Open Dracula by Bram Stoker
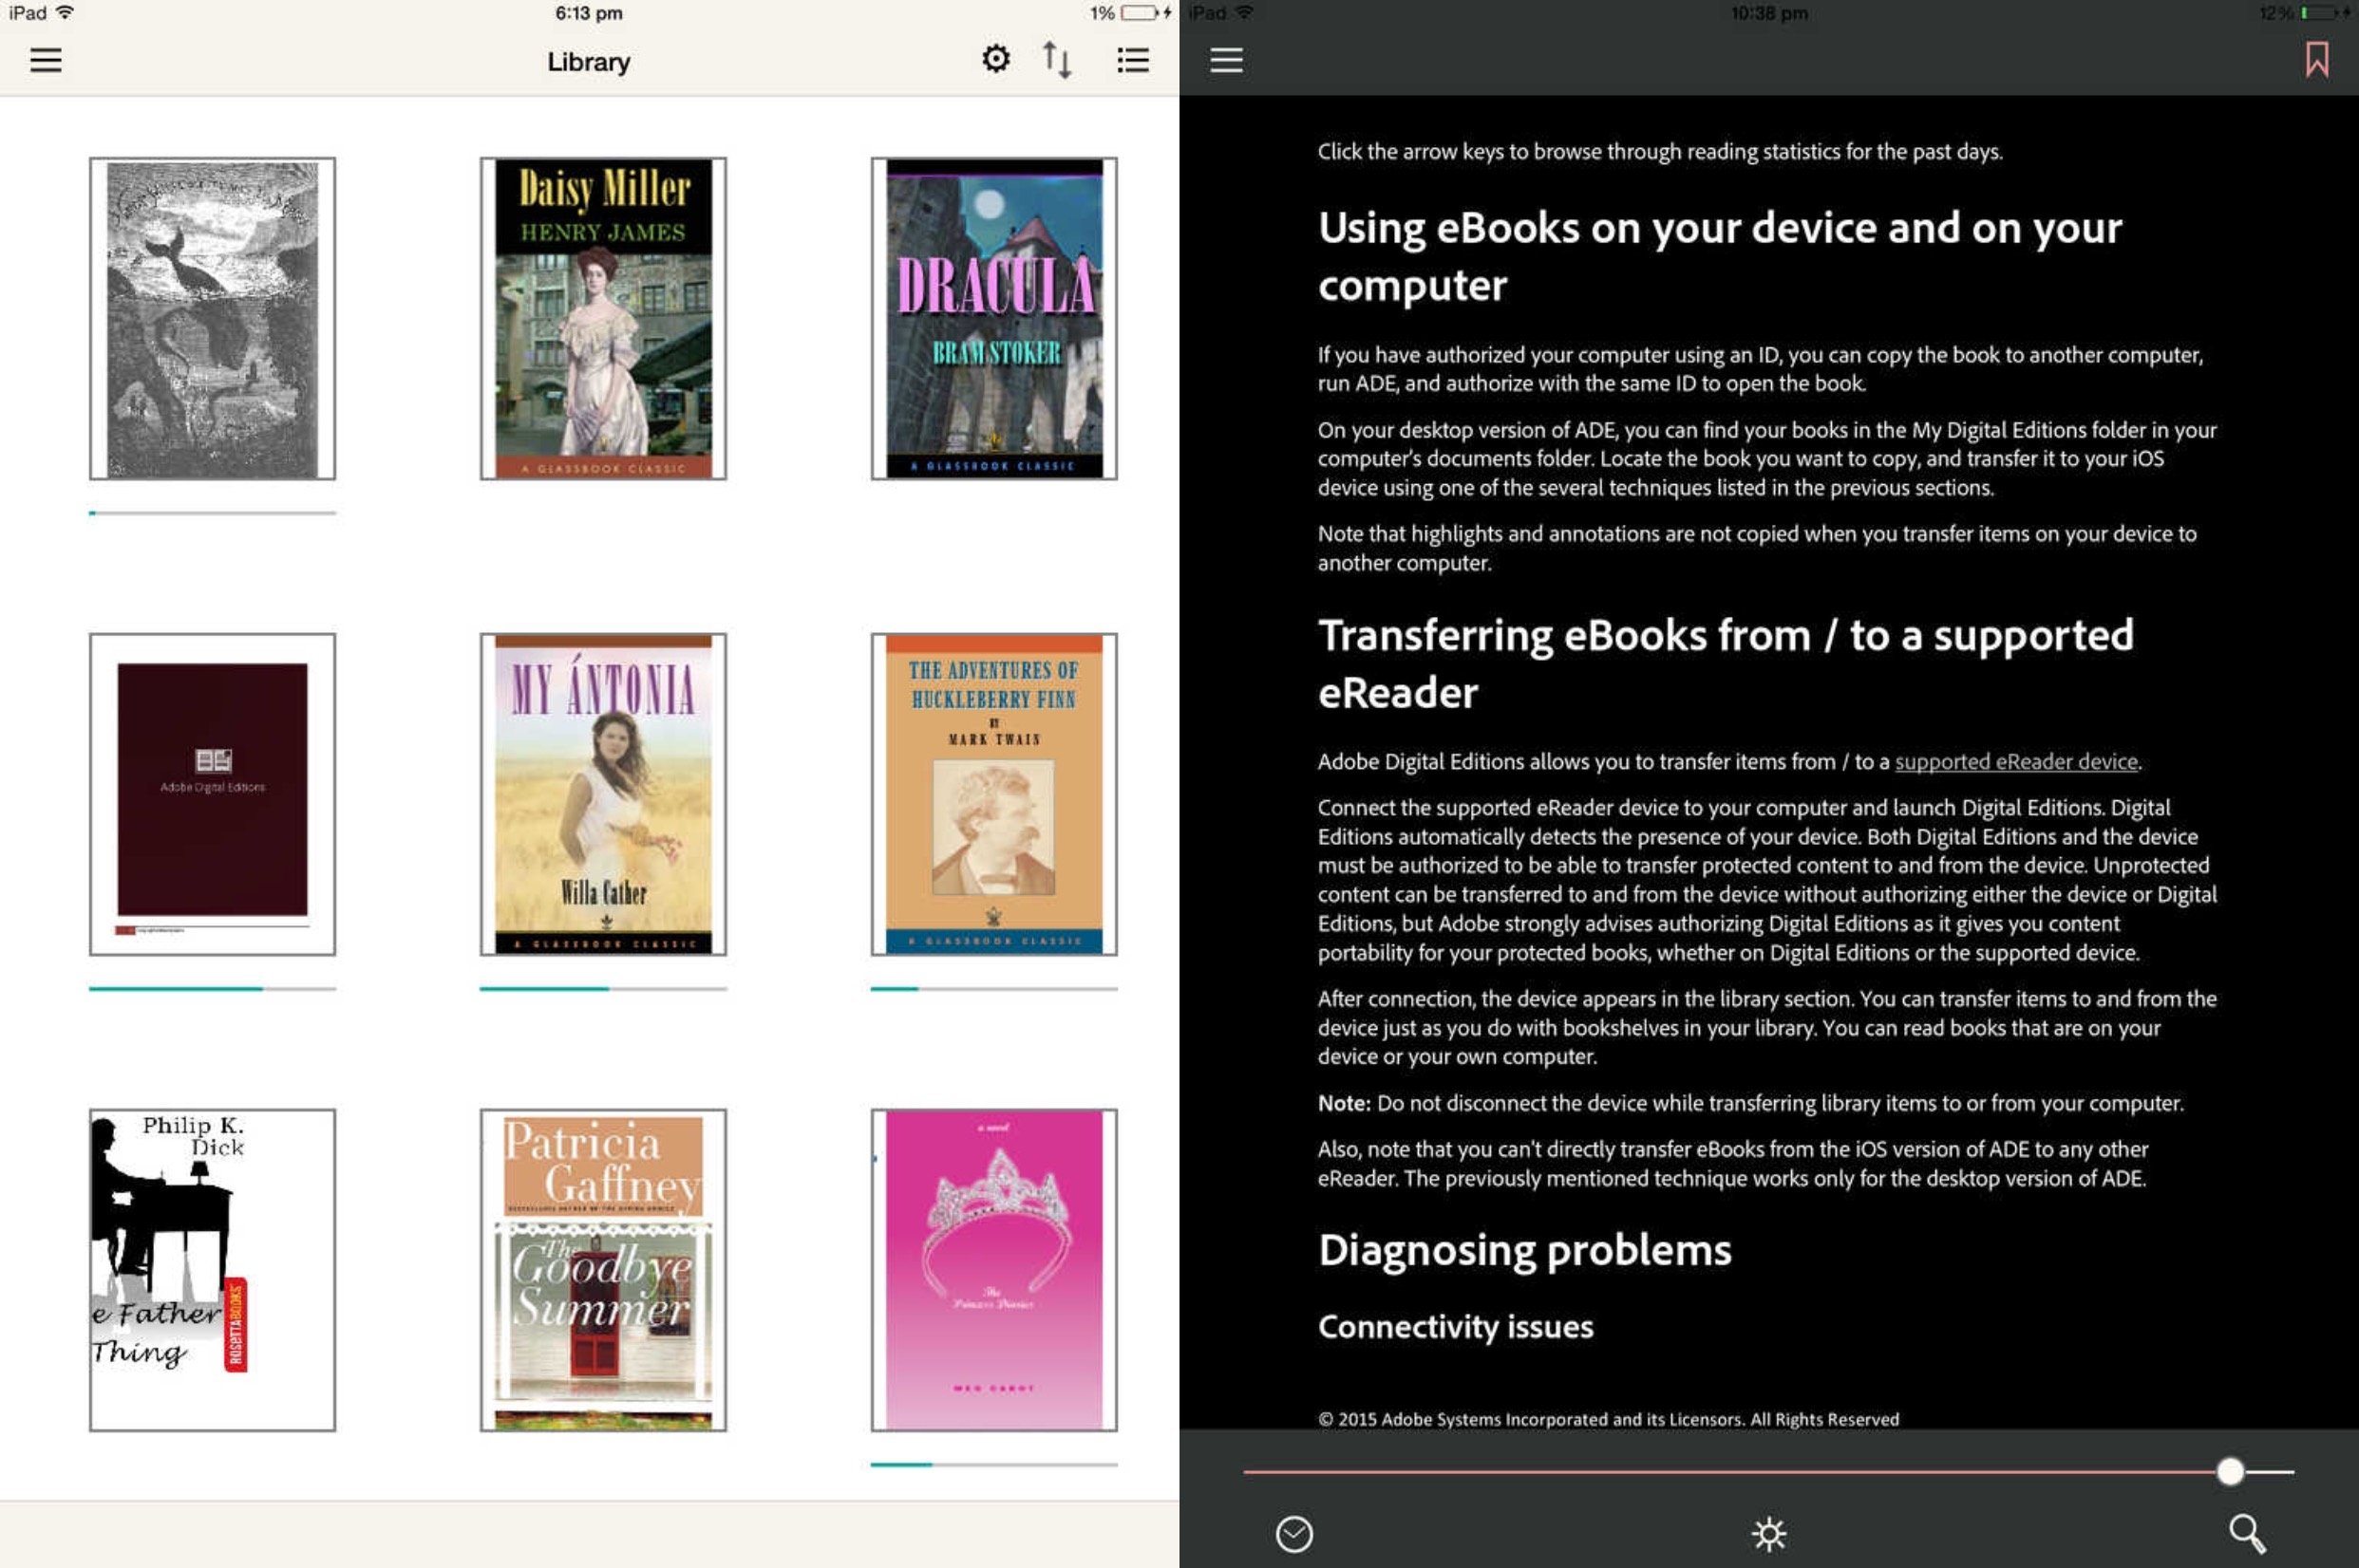Viewport: 2359px width, 1568px height. pos(993,318)
